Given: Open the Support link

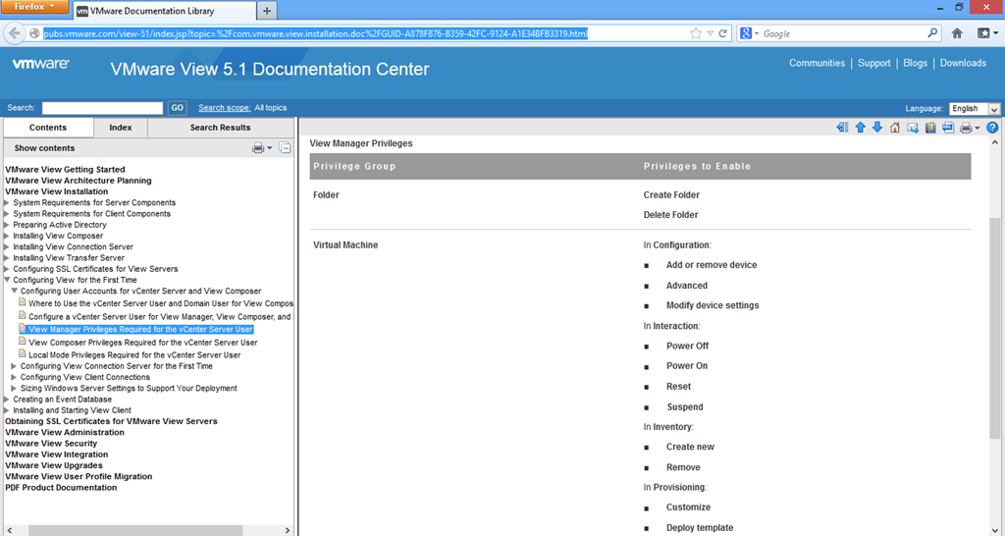Looking at the screenshot, I should (874, 63).
